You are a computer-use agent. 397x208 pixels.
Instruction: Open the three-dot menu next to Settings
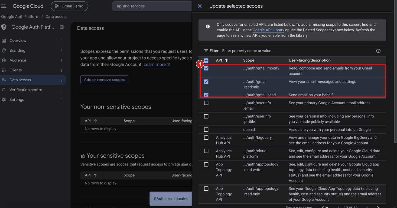click(62, 100)
